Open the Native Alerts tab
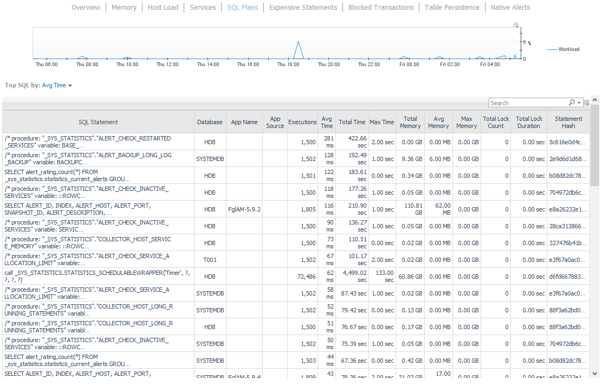The height and width of the screenshot is (385, 602). (x=510, y=7)
